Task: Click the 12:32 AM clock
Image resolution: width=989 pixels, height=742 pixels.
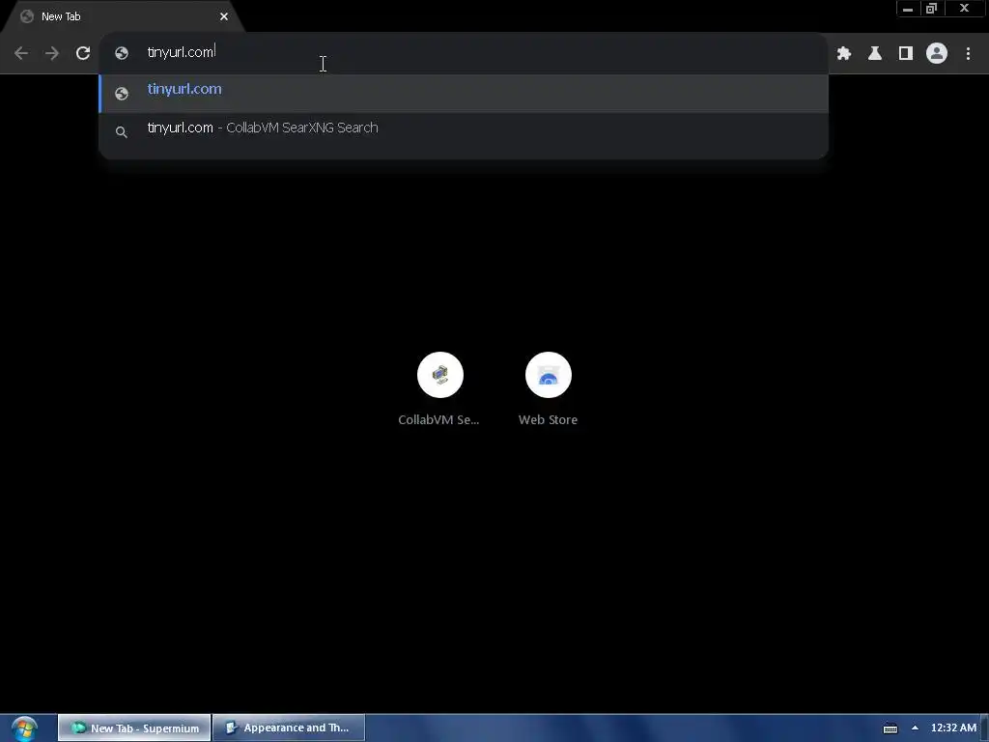Action: point(953,728)
